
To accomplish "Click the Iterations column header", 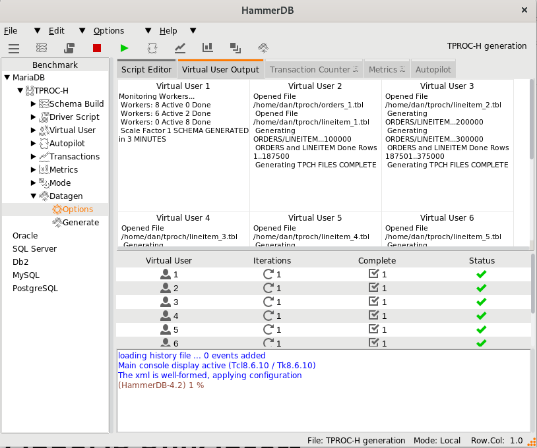I will coord(272,261).
